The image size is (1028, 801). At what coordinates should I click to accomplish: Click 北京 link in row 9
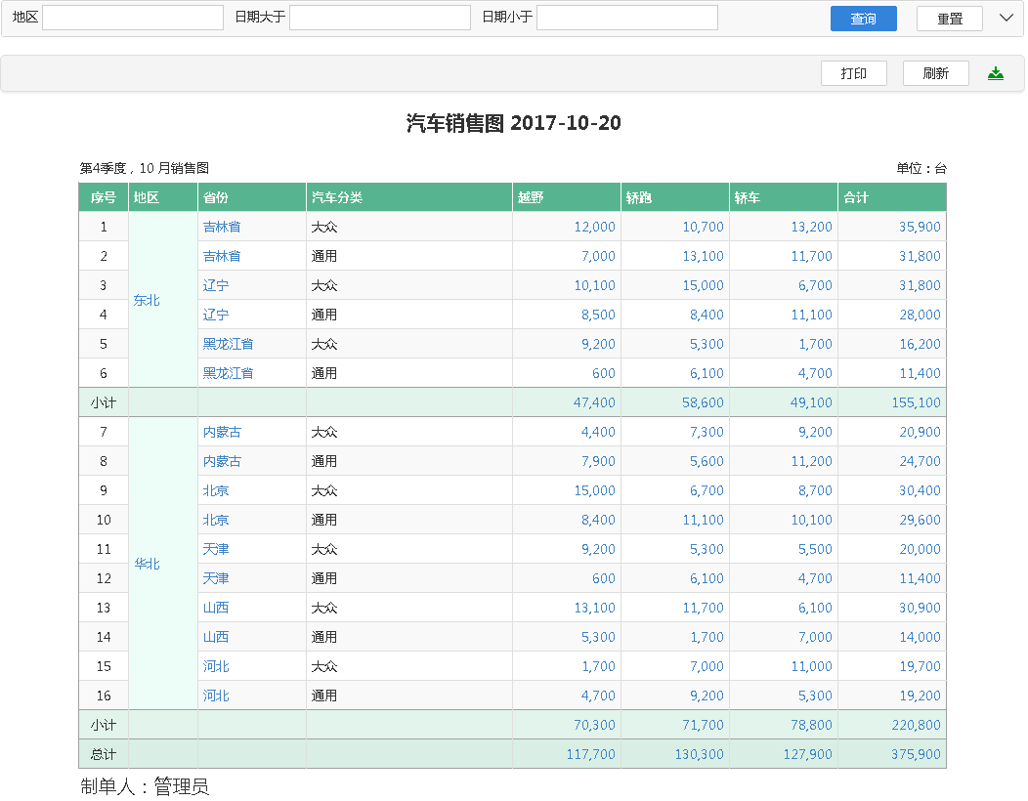point(216,490)
